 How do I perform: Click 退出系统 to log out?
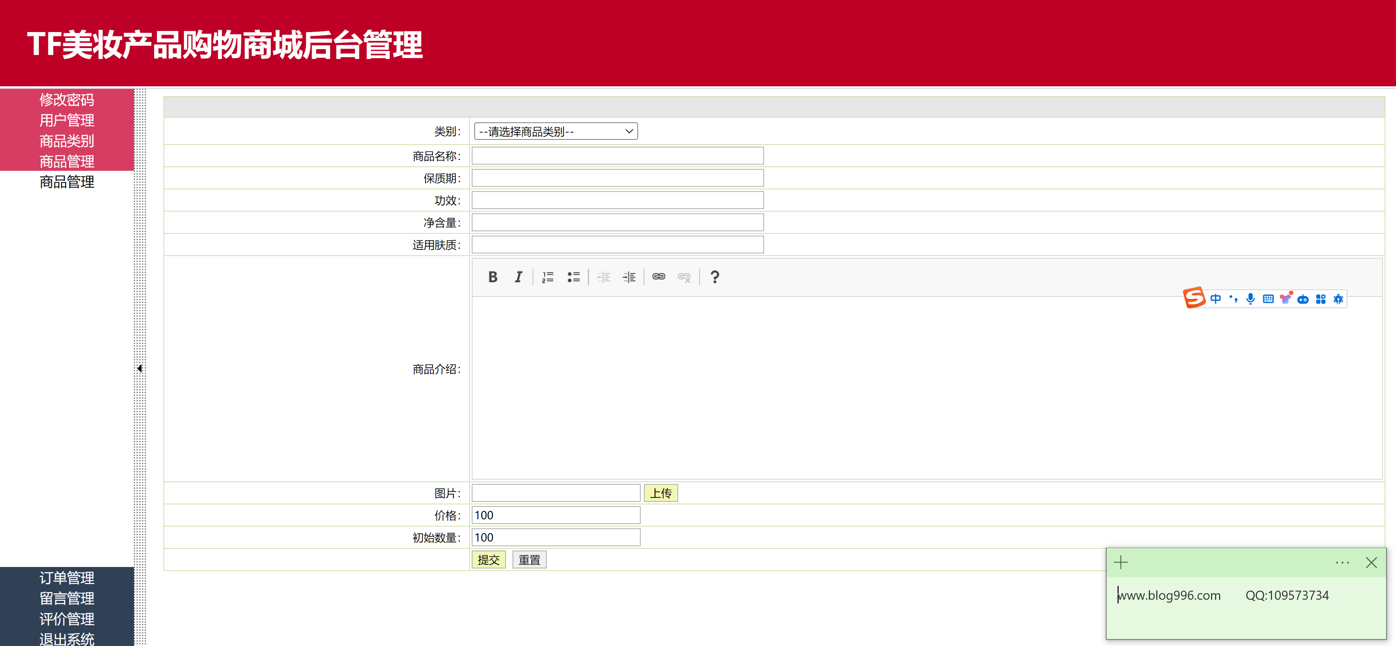[67, 639]
